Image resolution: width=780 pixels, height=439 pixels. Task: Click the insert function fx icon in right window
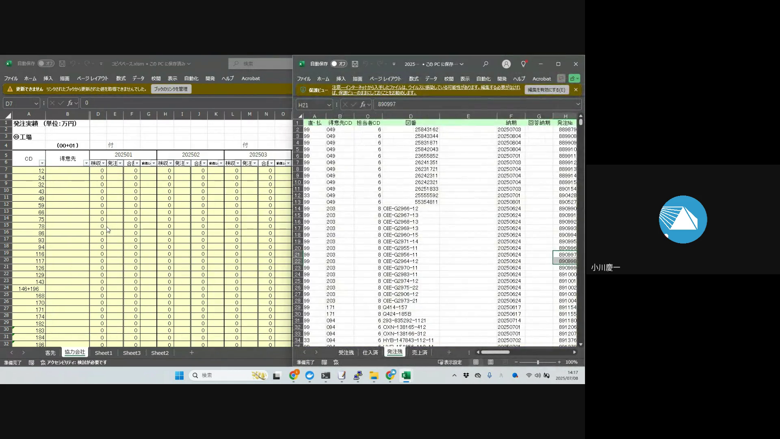(363, 104)
